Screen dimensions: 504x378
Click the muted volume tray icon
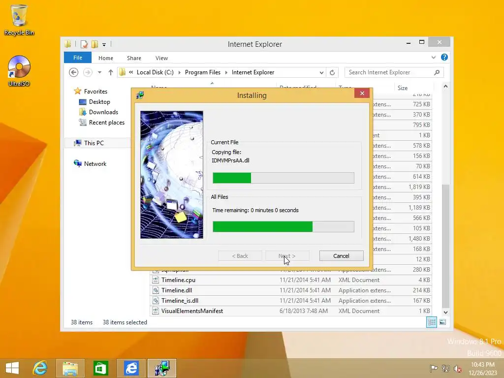tap(457, 368)
